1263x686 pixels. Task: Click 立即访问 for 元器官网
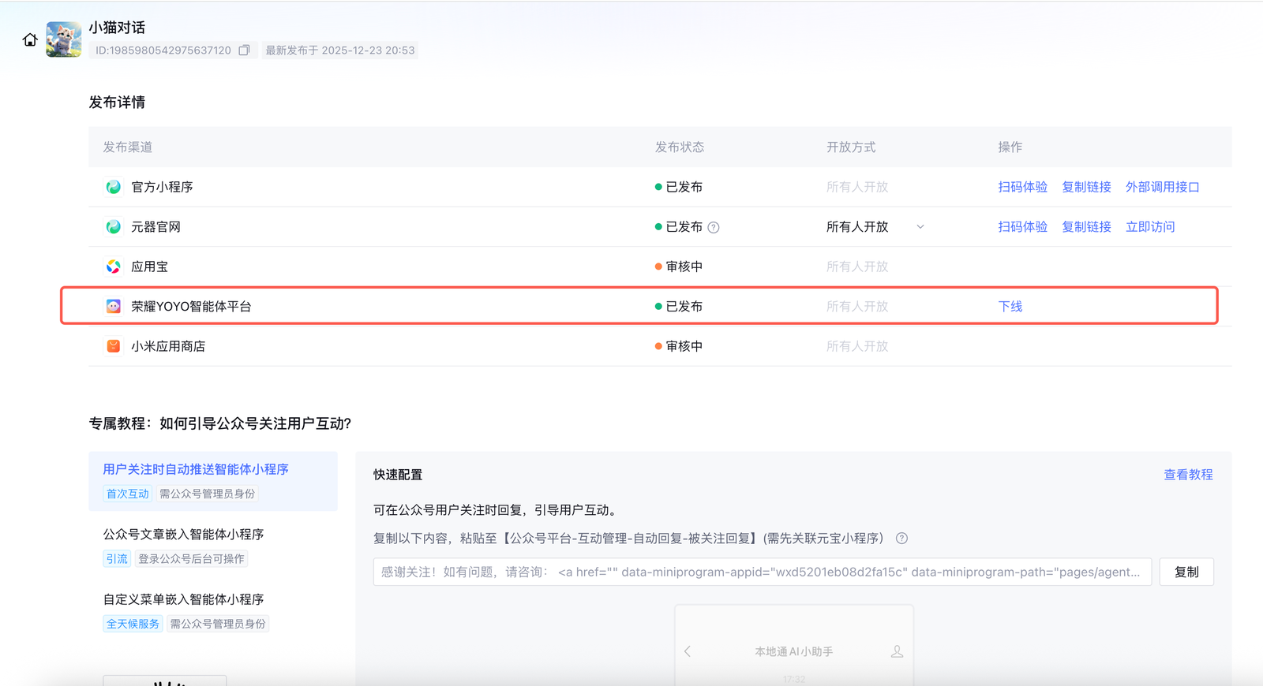click(1150, 227)
